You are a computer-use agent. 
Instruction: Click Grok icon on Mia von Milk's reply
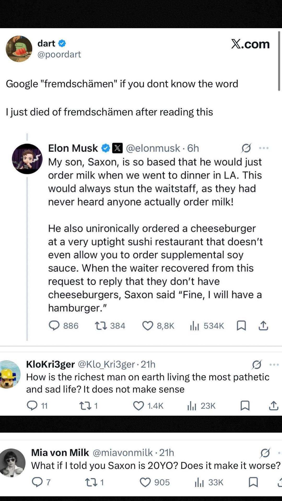pos(265,453)
